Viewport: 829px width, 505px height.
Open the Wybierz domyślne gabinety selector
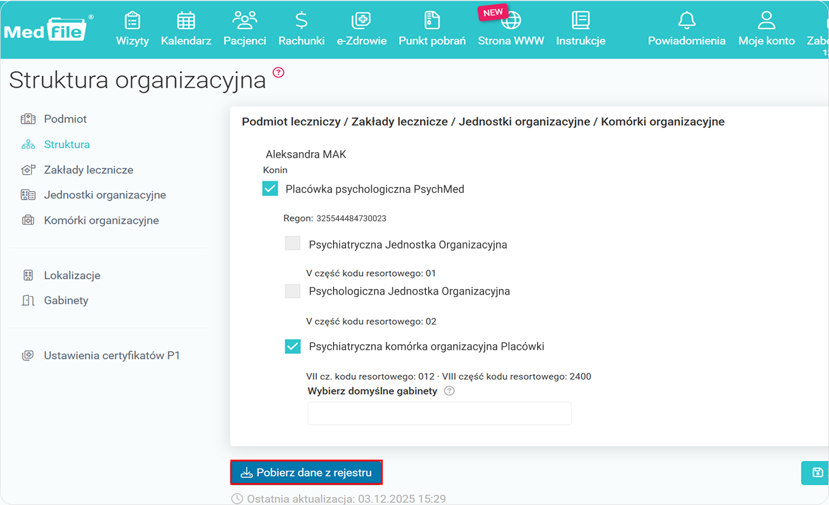pos(439,413)
